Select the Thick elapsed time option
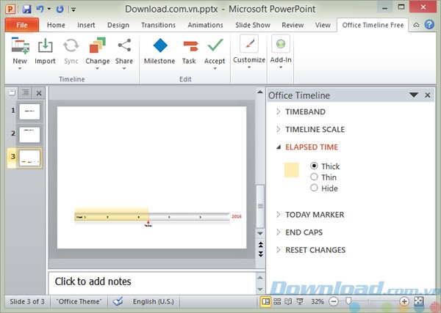 (315, 166)
